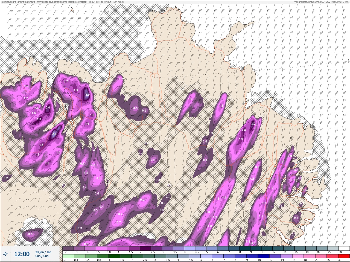Select the dark purple 2 swatch in the upper legend row

click(x=145, y=248)
